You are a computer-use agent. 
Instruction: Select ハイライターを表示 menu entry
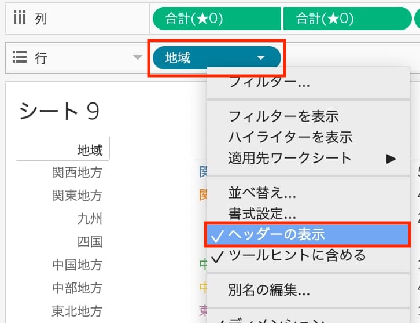click(290, 137)
